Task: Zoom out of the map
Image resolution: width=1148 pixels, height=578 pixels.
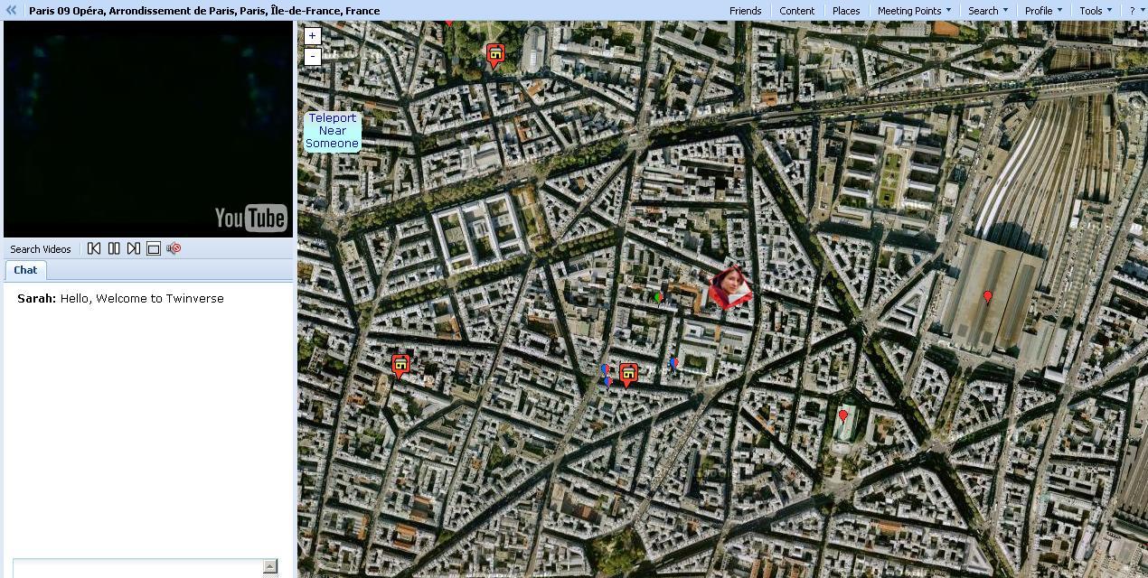Action: 312,56
